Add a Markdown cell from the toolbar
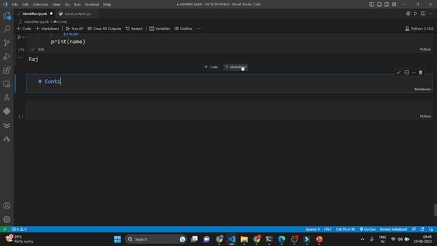437x246 pixels. tap(47, 29)
